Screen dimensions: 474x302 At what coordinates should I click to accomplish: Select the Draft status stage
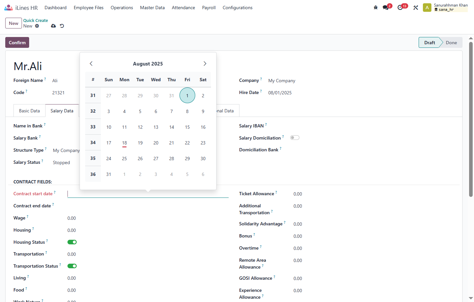click(429, 43)
